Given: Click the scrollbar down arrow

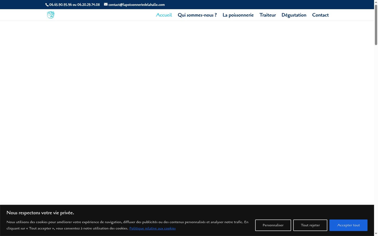Looking at the screenshot, I should coord(376,234).
